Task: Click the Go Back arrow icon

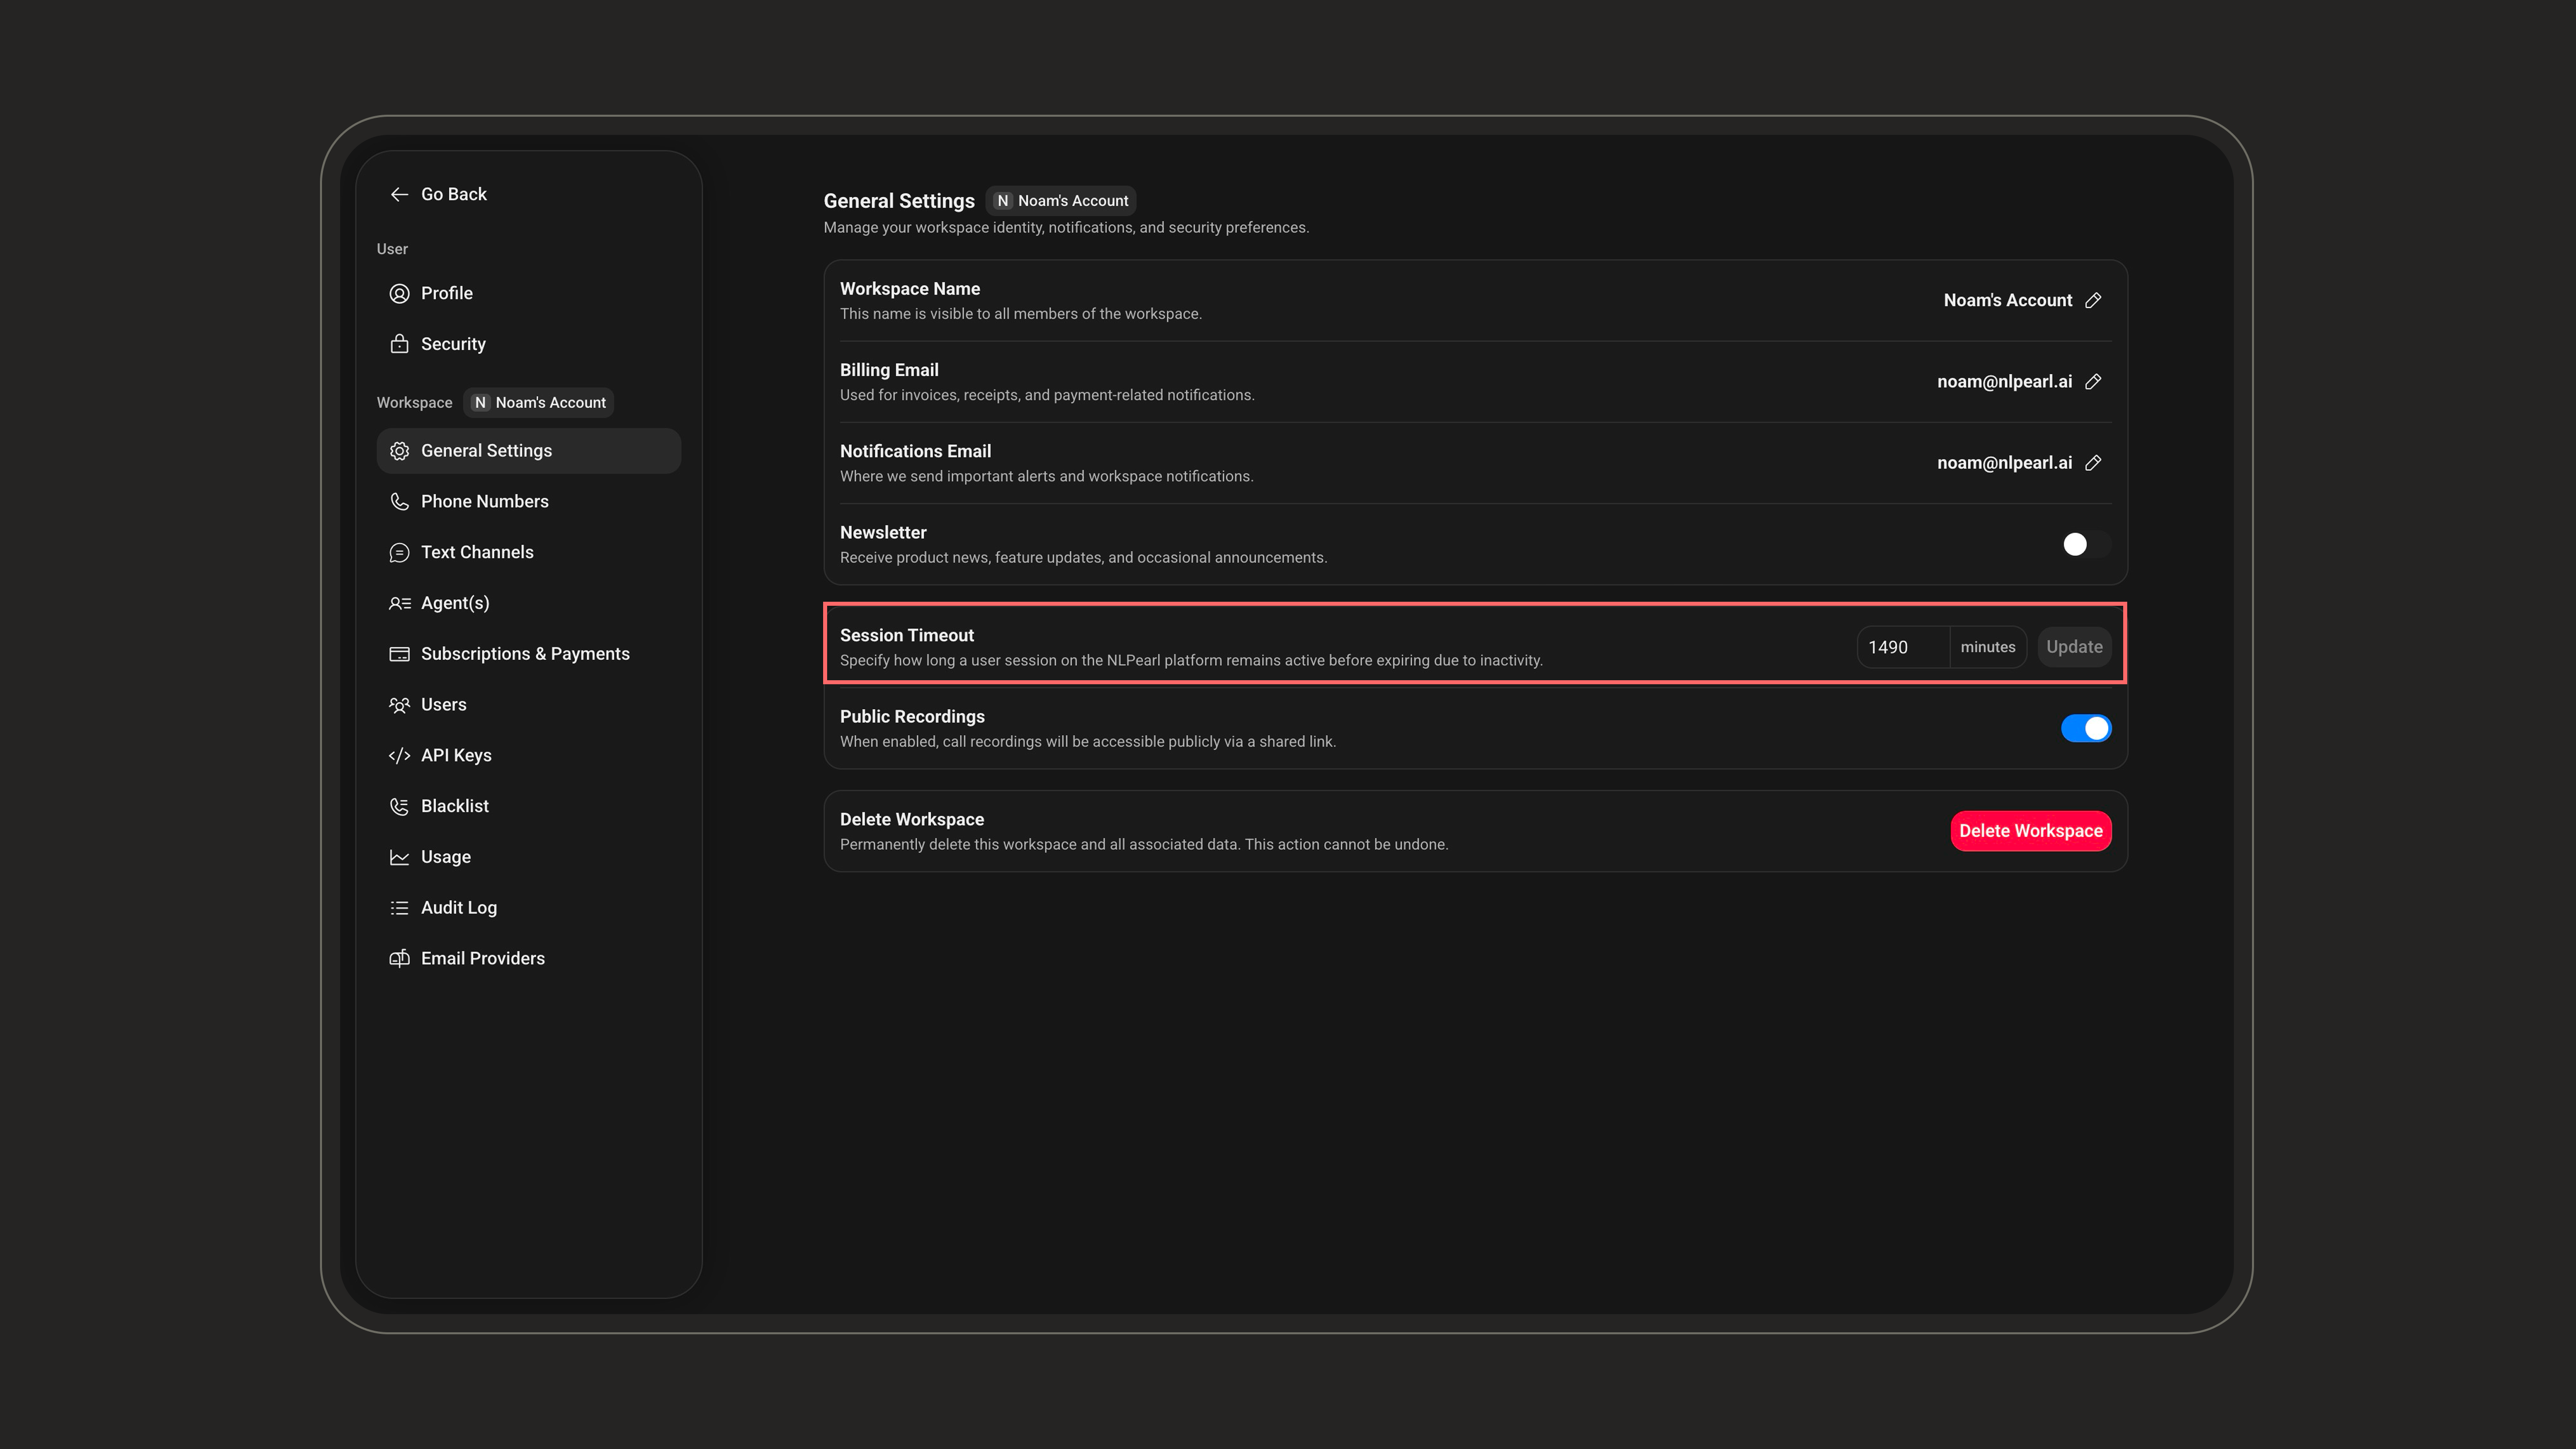Action: (399, 194)
